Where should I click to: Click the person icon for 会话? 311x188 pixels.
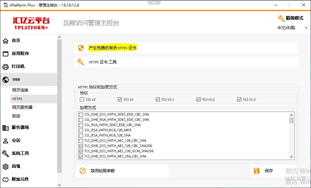pos(5,141)
